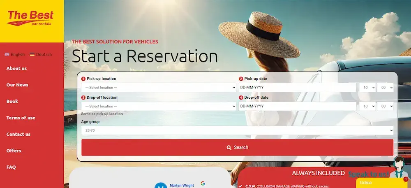Click Martyn Wright's blue reviewer avatar

coord(160,186)
